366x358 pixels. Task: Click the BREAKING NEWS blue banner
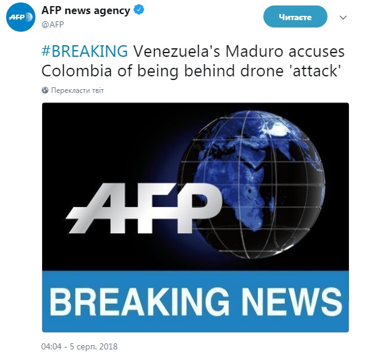196,302
